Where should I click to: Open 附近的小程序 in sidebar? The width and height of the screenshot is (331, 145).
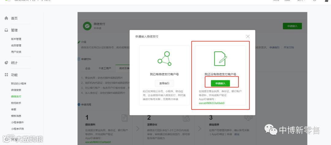coord(19,84)
